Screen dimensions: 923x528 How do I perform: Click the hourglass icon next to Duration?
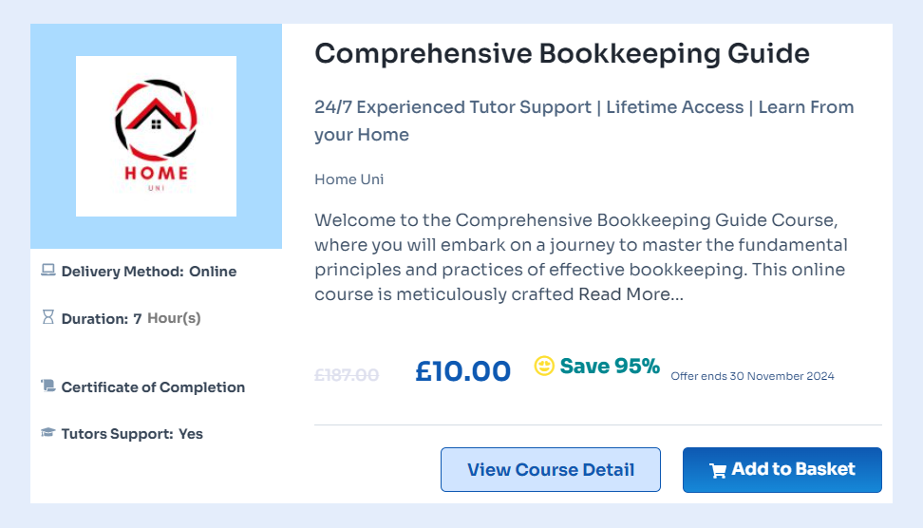(48, 317)
